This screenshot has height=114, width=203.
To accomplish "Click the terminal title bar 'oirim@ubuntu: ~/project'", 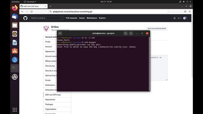I will coord(103,33).
